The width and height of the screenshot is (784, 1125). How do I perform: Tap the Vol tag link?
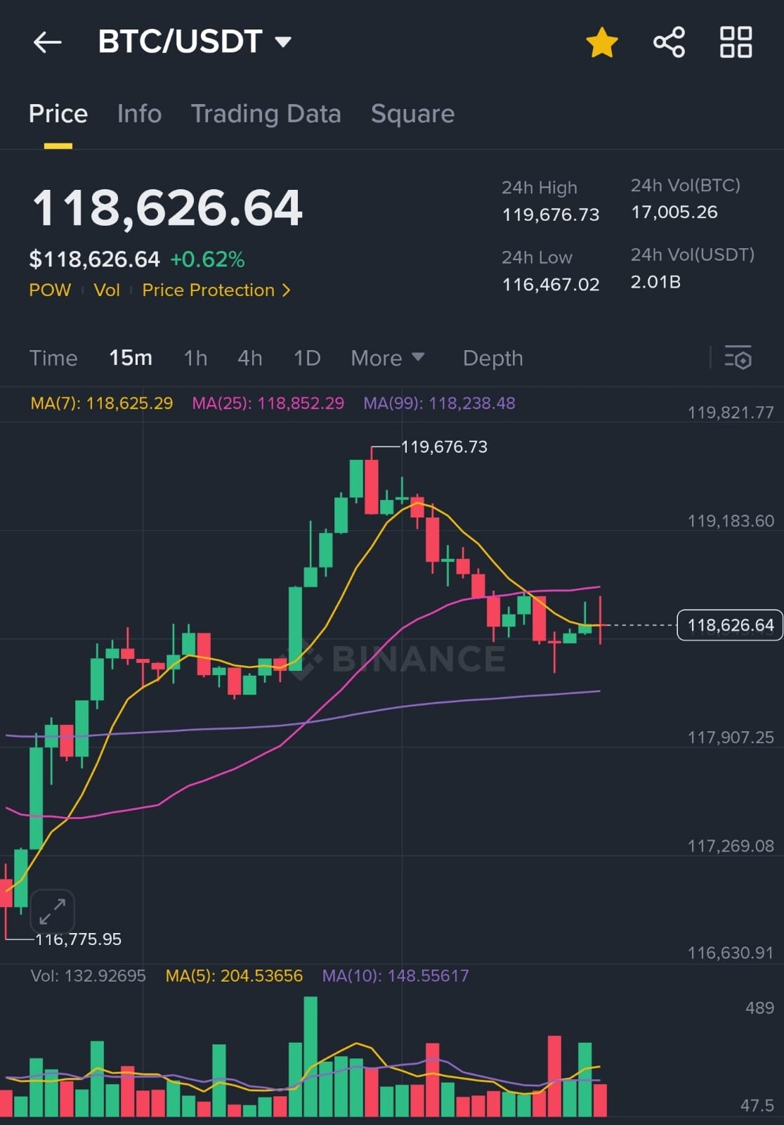107,290
